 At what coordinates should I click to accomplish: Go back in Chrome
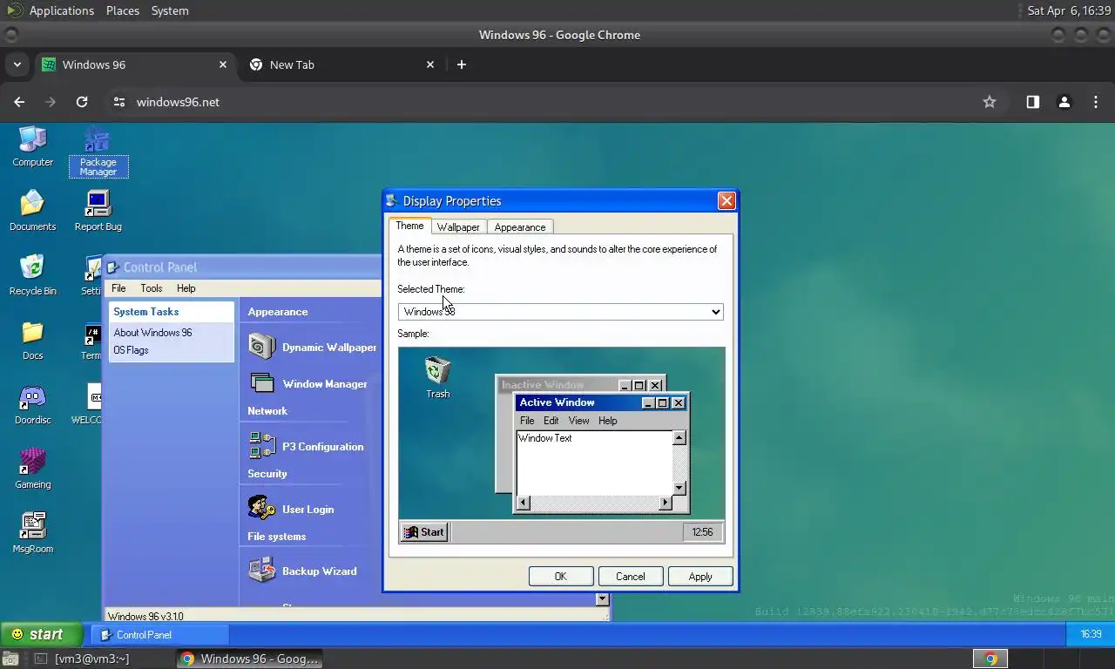(x=19, y=102)
